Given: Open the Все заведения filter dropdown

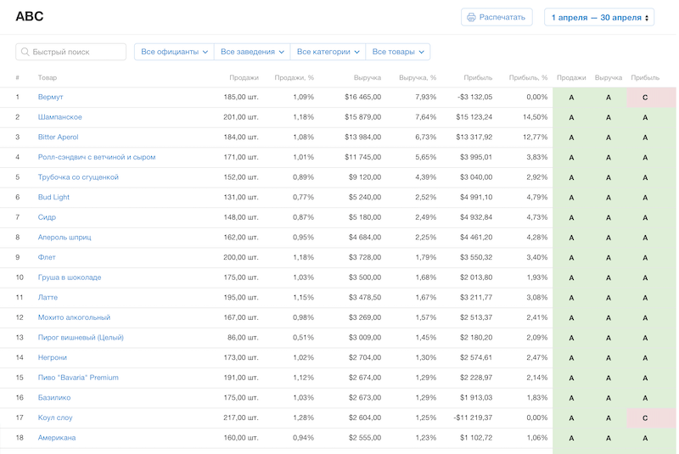Looking at the screenshot, I should tap(252, 52).
